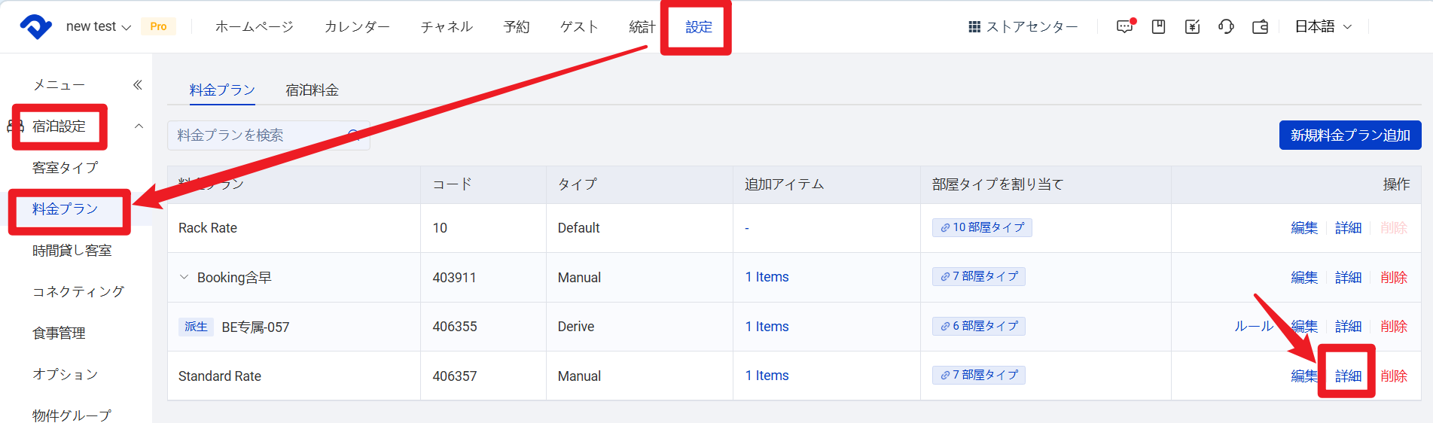This screenshot has width=1433, height=423.
Task: Click code cell 403911
Action: (x=454, y=278)
